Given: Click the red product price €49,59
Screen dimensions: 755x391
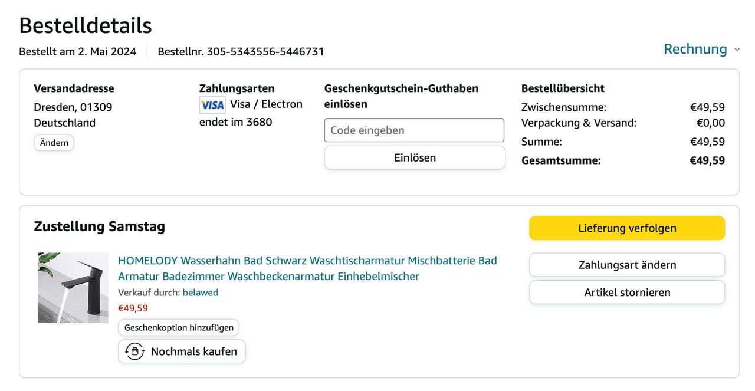Looking at the screenshot, I should click(x=133, y=308).
